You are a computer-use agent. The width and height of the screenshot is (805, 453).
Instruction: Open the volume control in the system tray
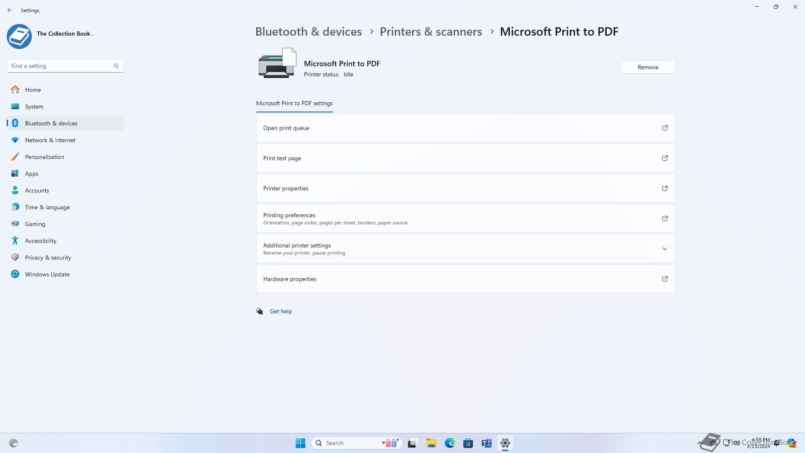tap(737, 443)
